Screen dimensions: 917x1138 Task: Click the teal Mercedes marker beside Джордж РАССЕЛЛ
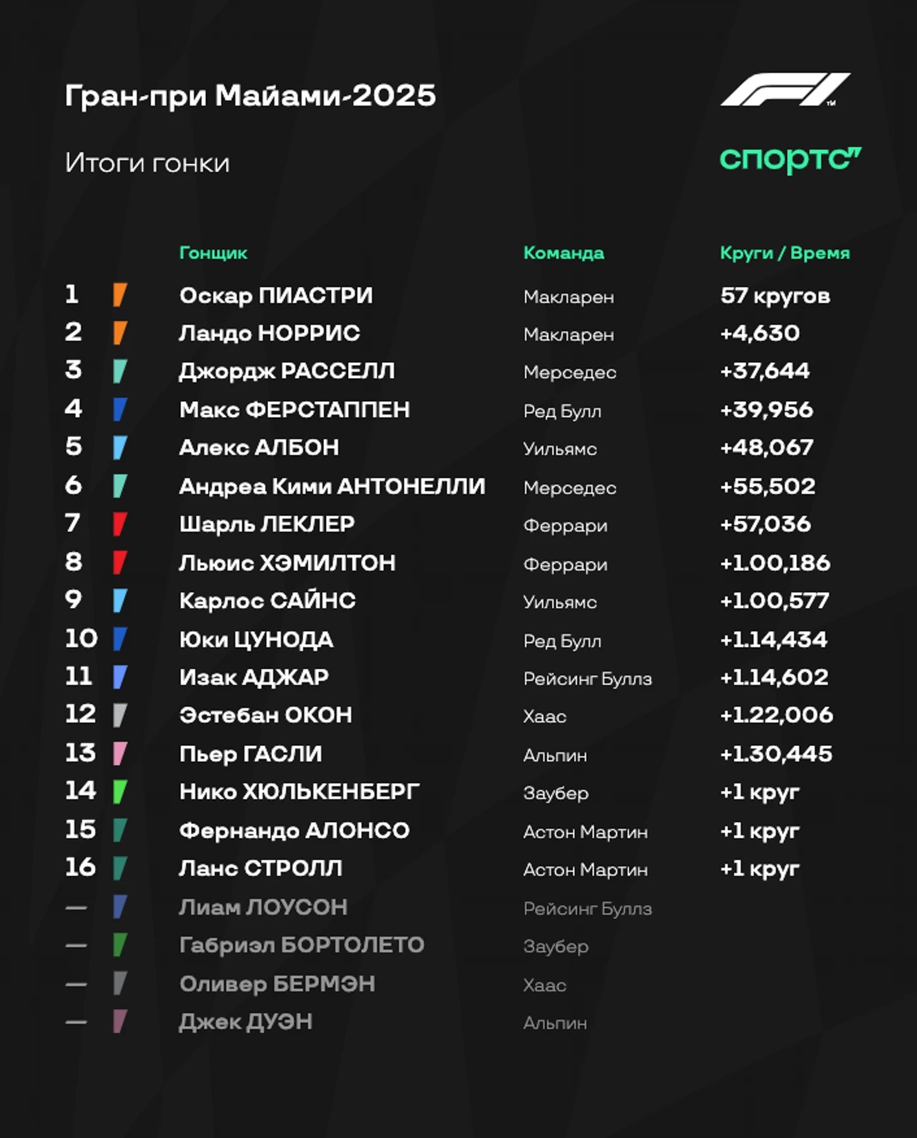coord(120,371)
